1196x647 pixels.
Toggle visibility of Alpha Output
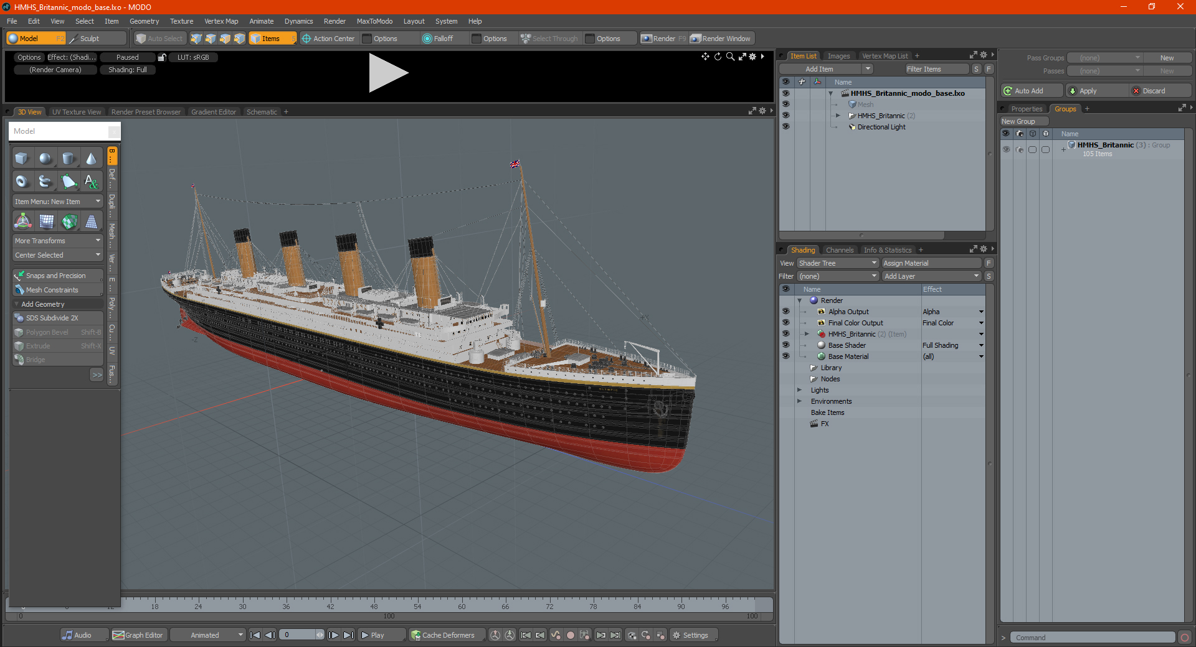point(785,312)
